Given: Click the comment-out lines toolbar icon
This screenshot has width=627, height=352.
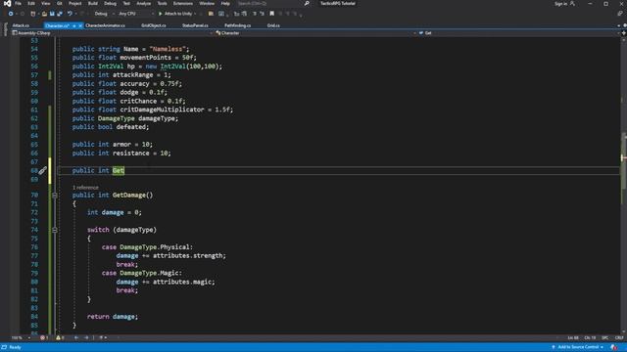Looking at the screenshot, I should tap(255, 14).
